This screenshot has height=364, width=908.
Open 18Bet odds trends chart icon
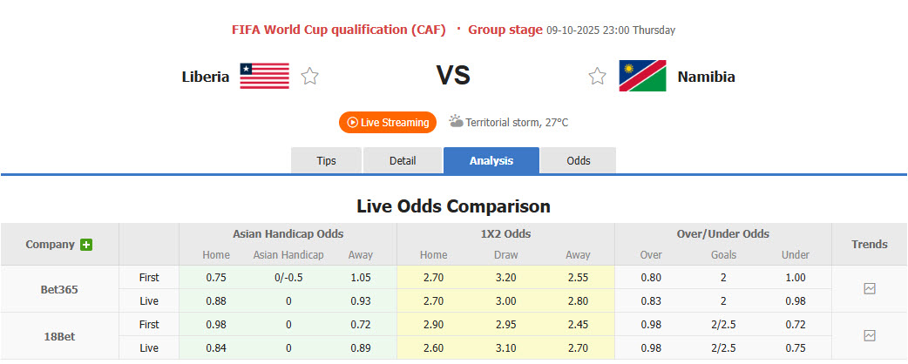tap(869, 335)
